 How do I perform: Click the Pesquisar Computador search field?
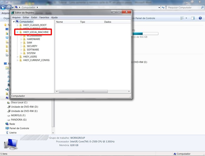[x=184, y=8]
